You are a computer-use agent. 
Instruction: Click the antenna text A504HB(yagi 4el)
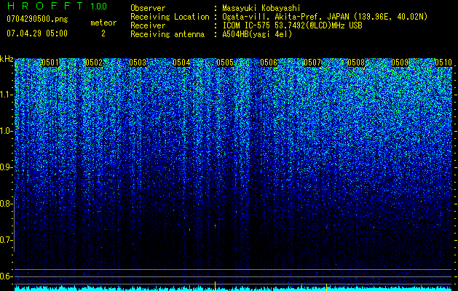(x=257, y=34)
